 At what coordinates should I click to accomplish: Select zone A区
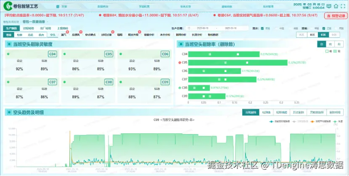point(301,35)
